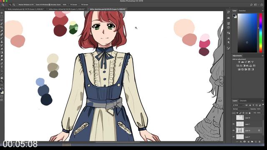Select the Clone Stamp tool

[2, 42]
